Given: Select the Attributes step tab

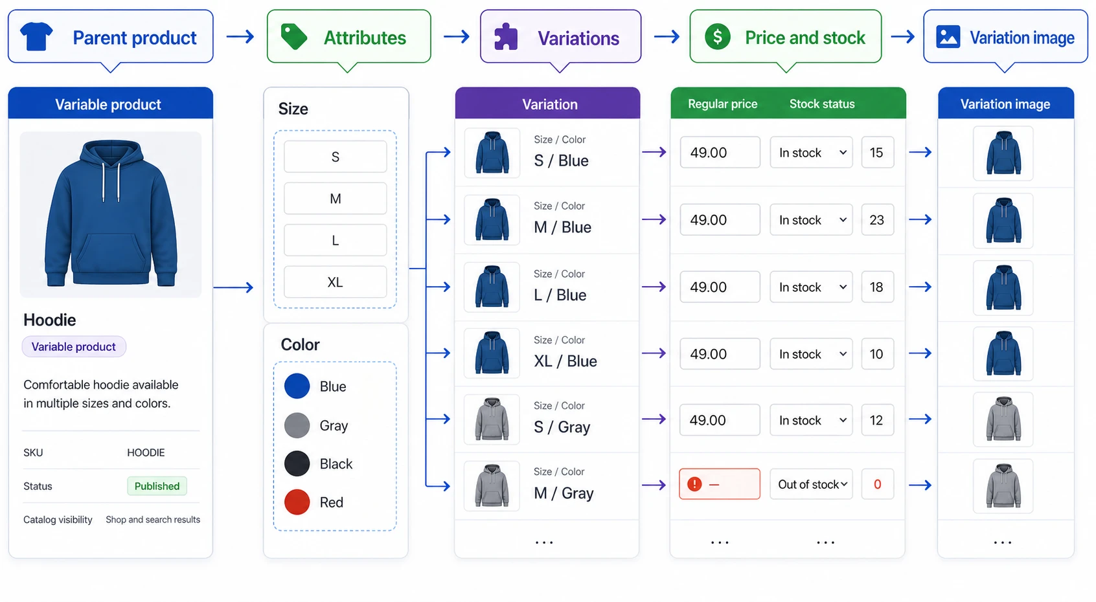Looking at the screenshot, I should click(348, 37).
